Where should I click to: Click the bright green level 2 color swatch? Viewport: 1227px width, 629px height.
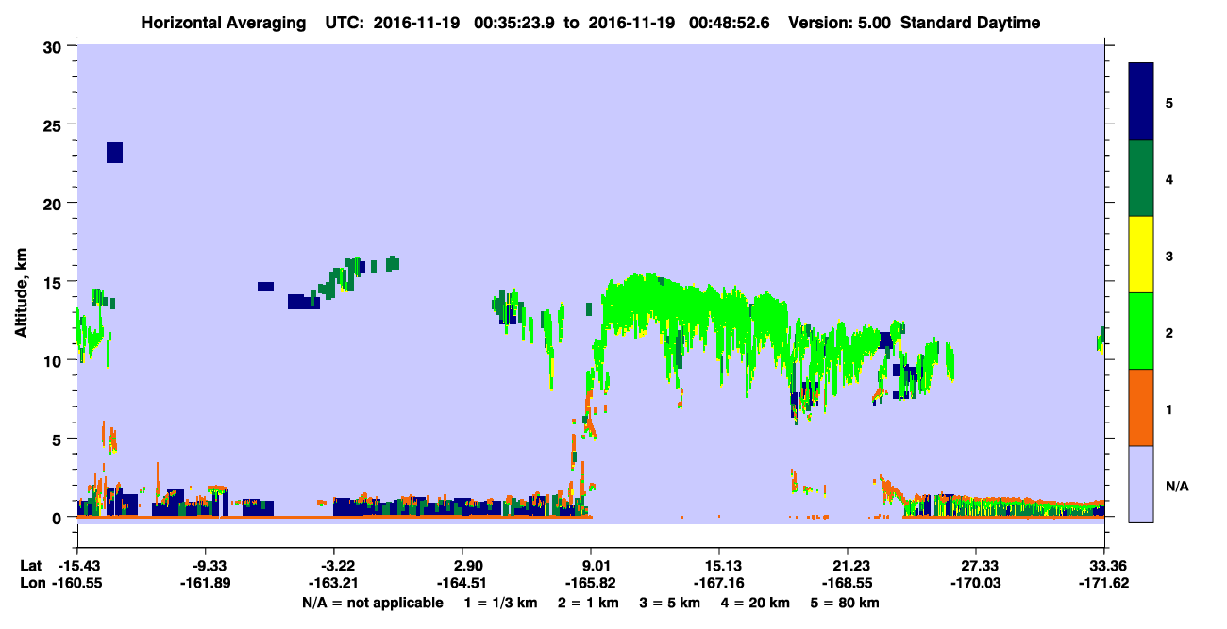(x=1141, y=331)
